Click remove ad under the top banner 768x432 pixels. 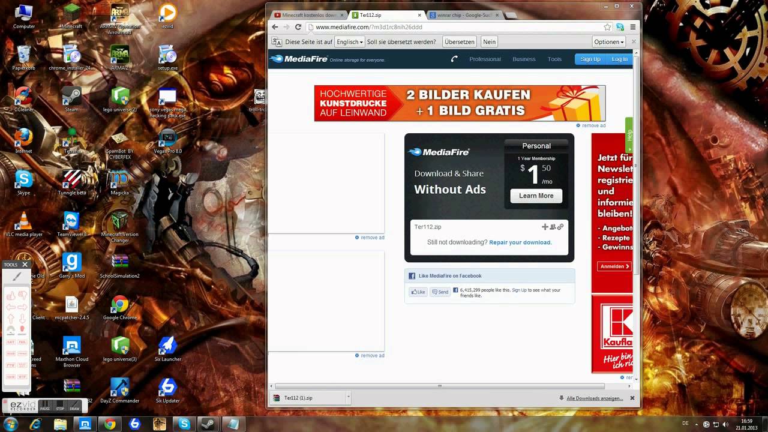click(x=590, y=125)
